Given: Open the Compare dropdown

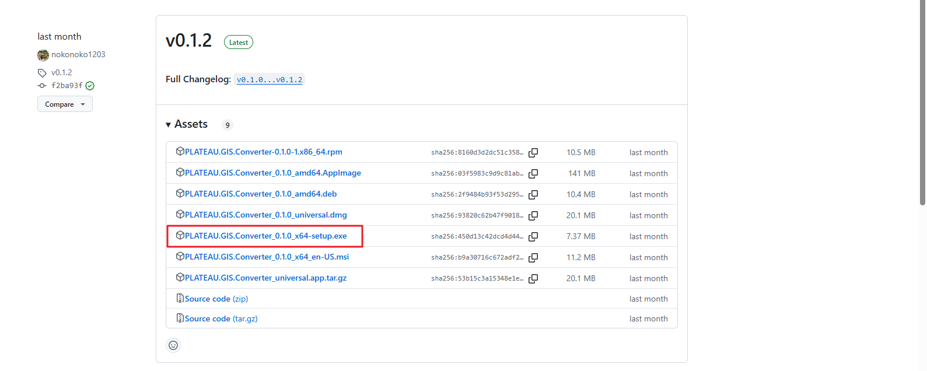Looking at the screenshot, I should [x=65, y=104].
